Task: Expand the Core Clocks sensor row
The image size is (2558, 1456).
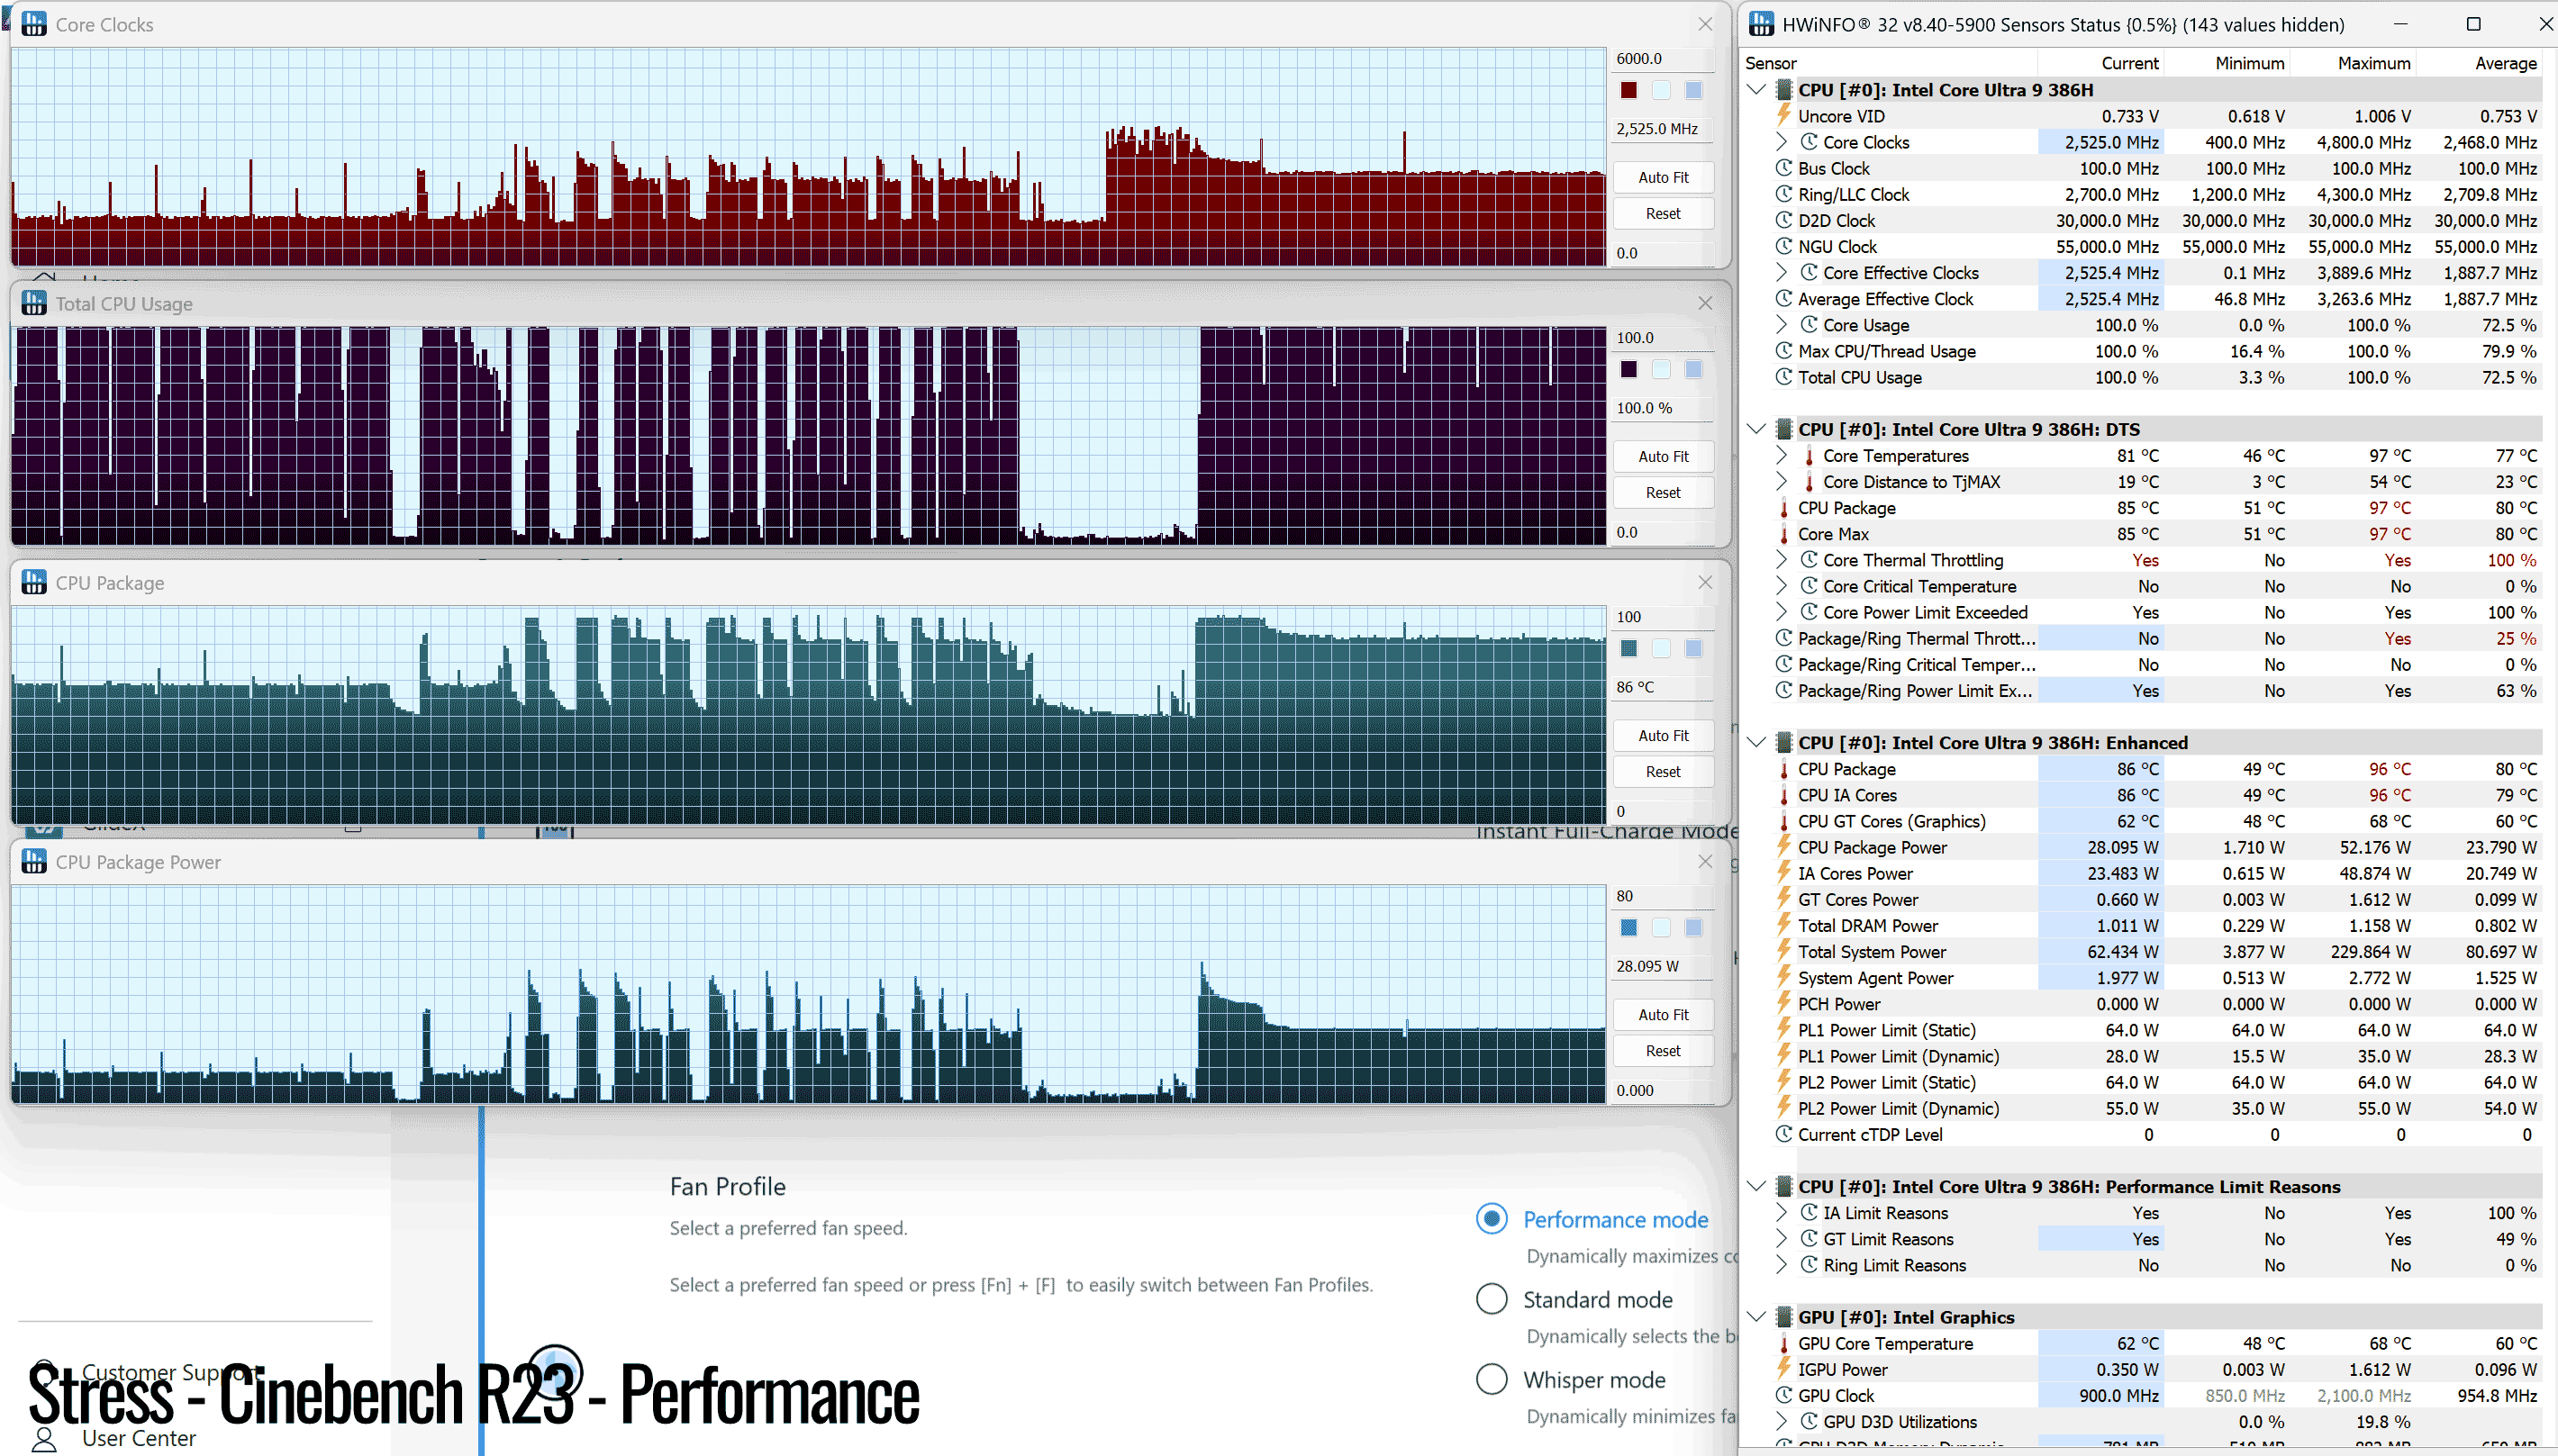Action: click(1782, 142)
